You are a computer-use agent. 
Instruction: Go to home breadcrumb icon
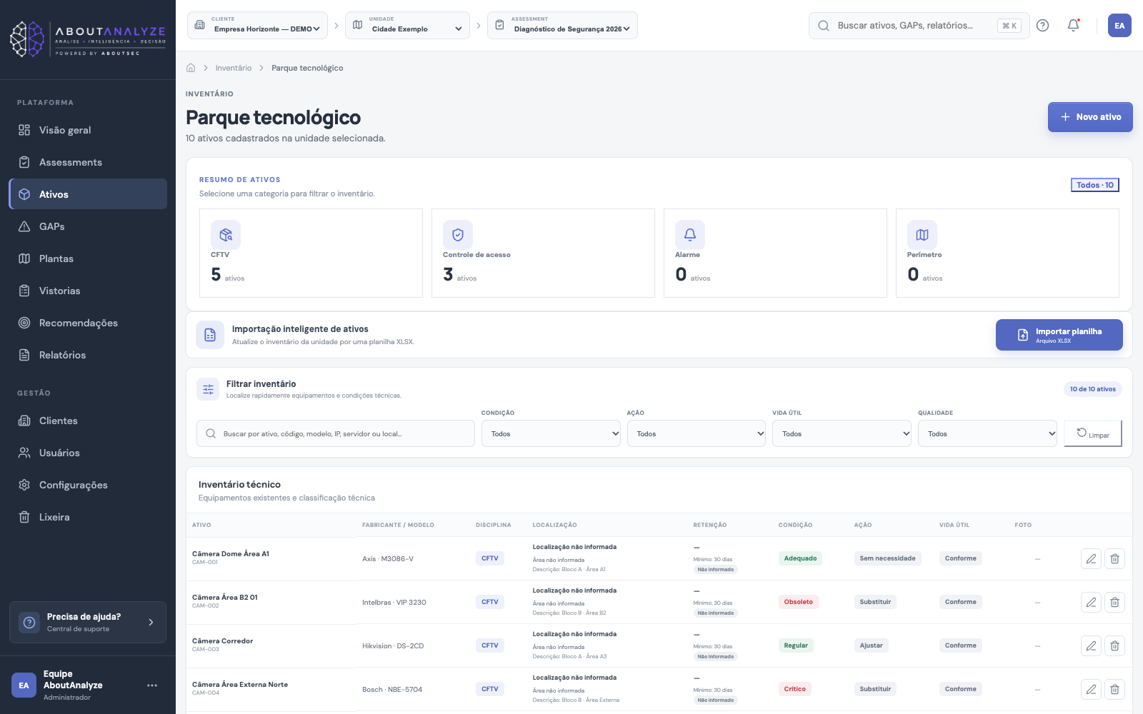(191, 68)
